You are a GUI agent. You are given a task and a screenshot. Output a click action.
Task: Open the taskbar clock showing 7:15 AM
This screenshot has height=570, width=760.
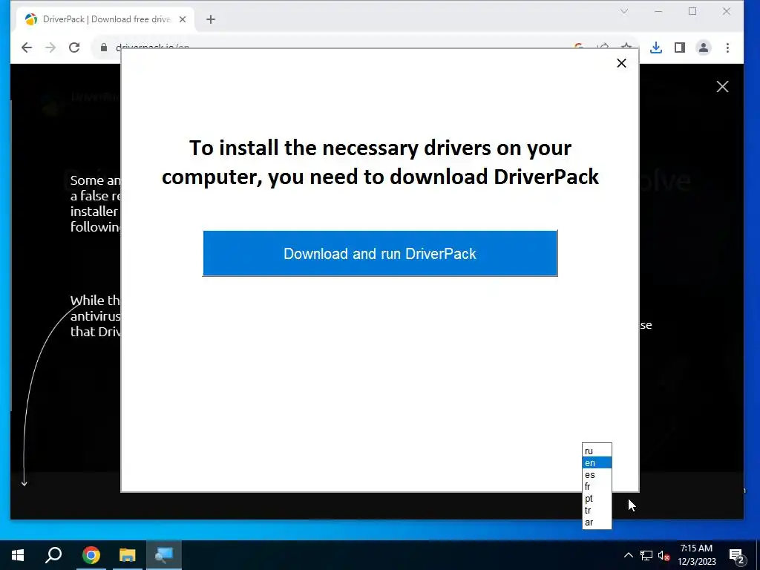(x=696, y=555)
